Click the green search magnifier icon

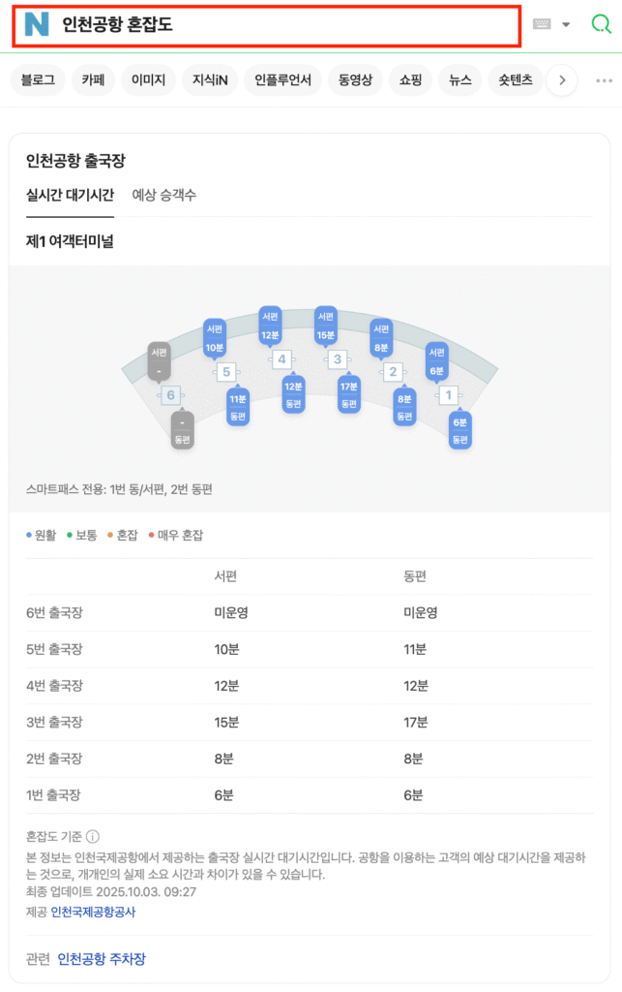601,25
